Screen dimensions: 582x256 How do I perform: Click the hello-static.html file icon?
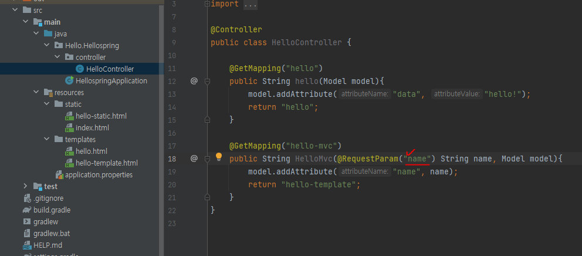(x=69, y=116)
